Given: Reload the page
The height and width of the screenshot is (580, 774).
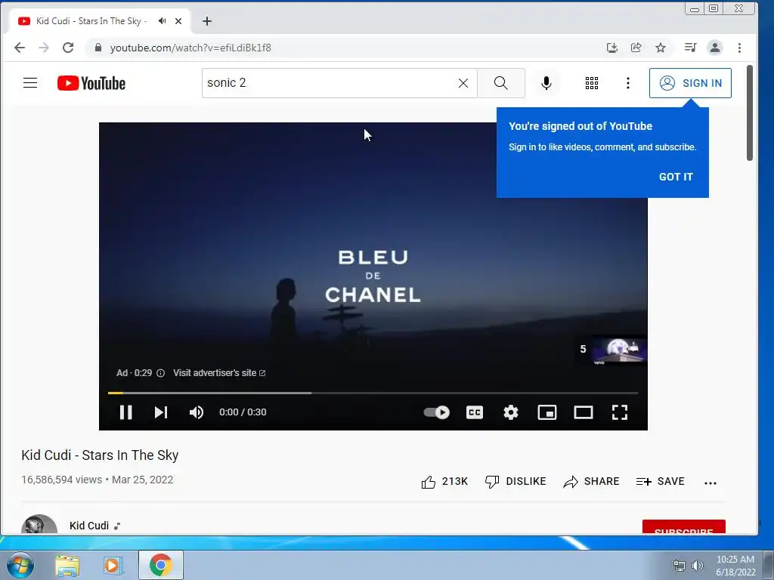Looking at the screenshot, I should pyautogui.click(x=68, y=48).
